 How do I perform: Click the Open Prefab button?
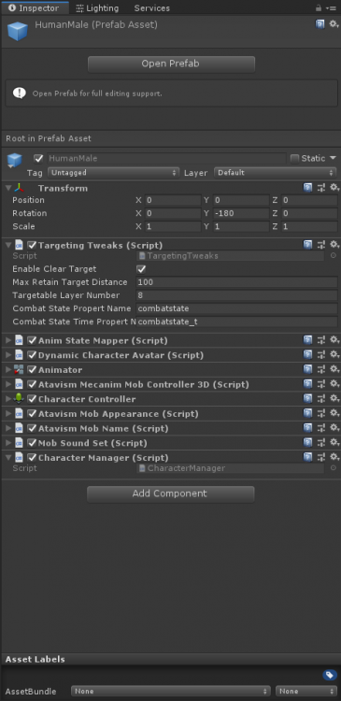[171, 64]
